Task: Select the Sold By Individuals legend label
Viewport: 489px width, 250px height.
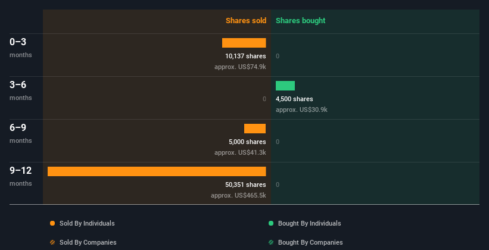Action: click(87, 223)
